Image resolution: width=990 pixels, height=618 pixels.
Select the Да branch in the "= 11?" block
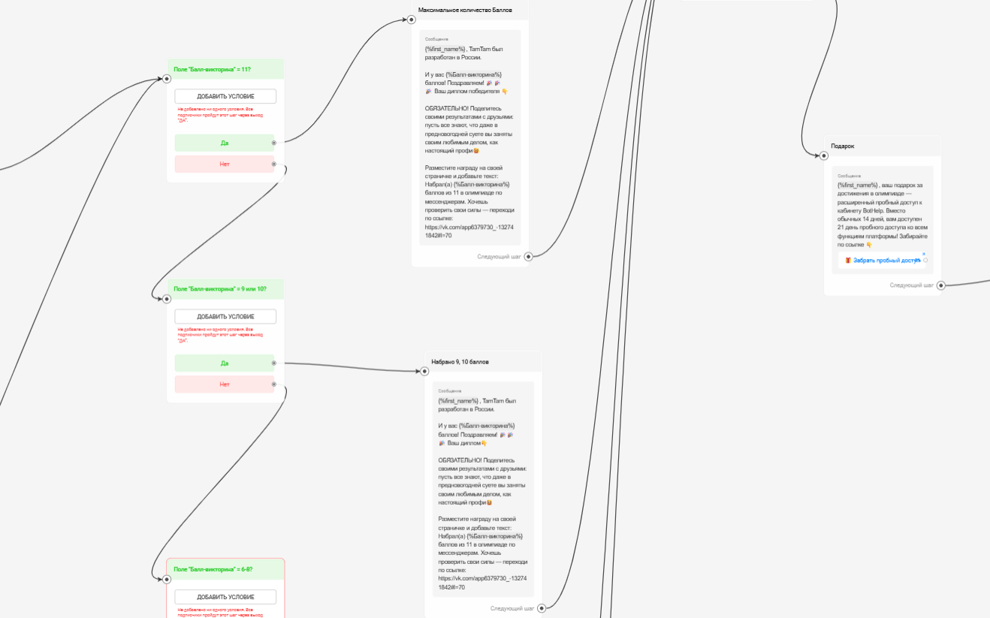click(225, 143)
